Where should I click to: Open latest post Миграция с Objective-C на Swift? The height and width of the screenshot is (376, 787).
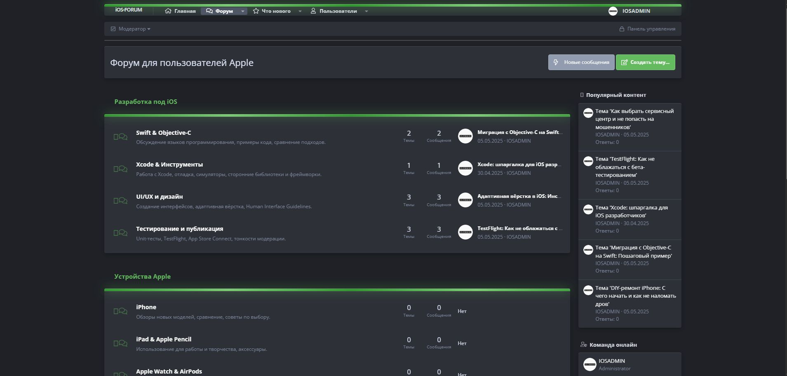pos(520,132)
